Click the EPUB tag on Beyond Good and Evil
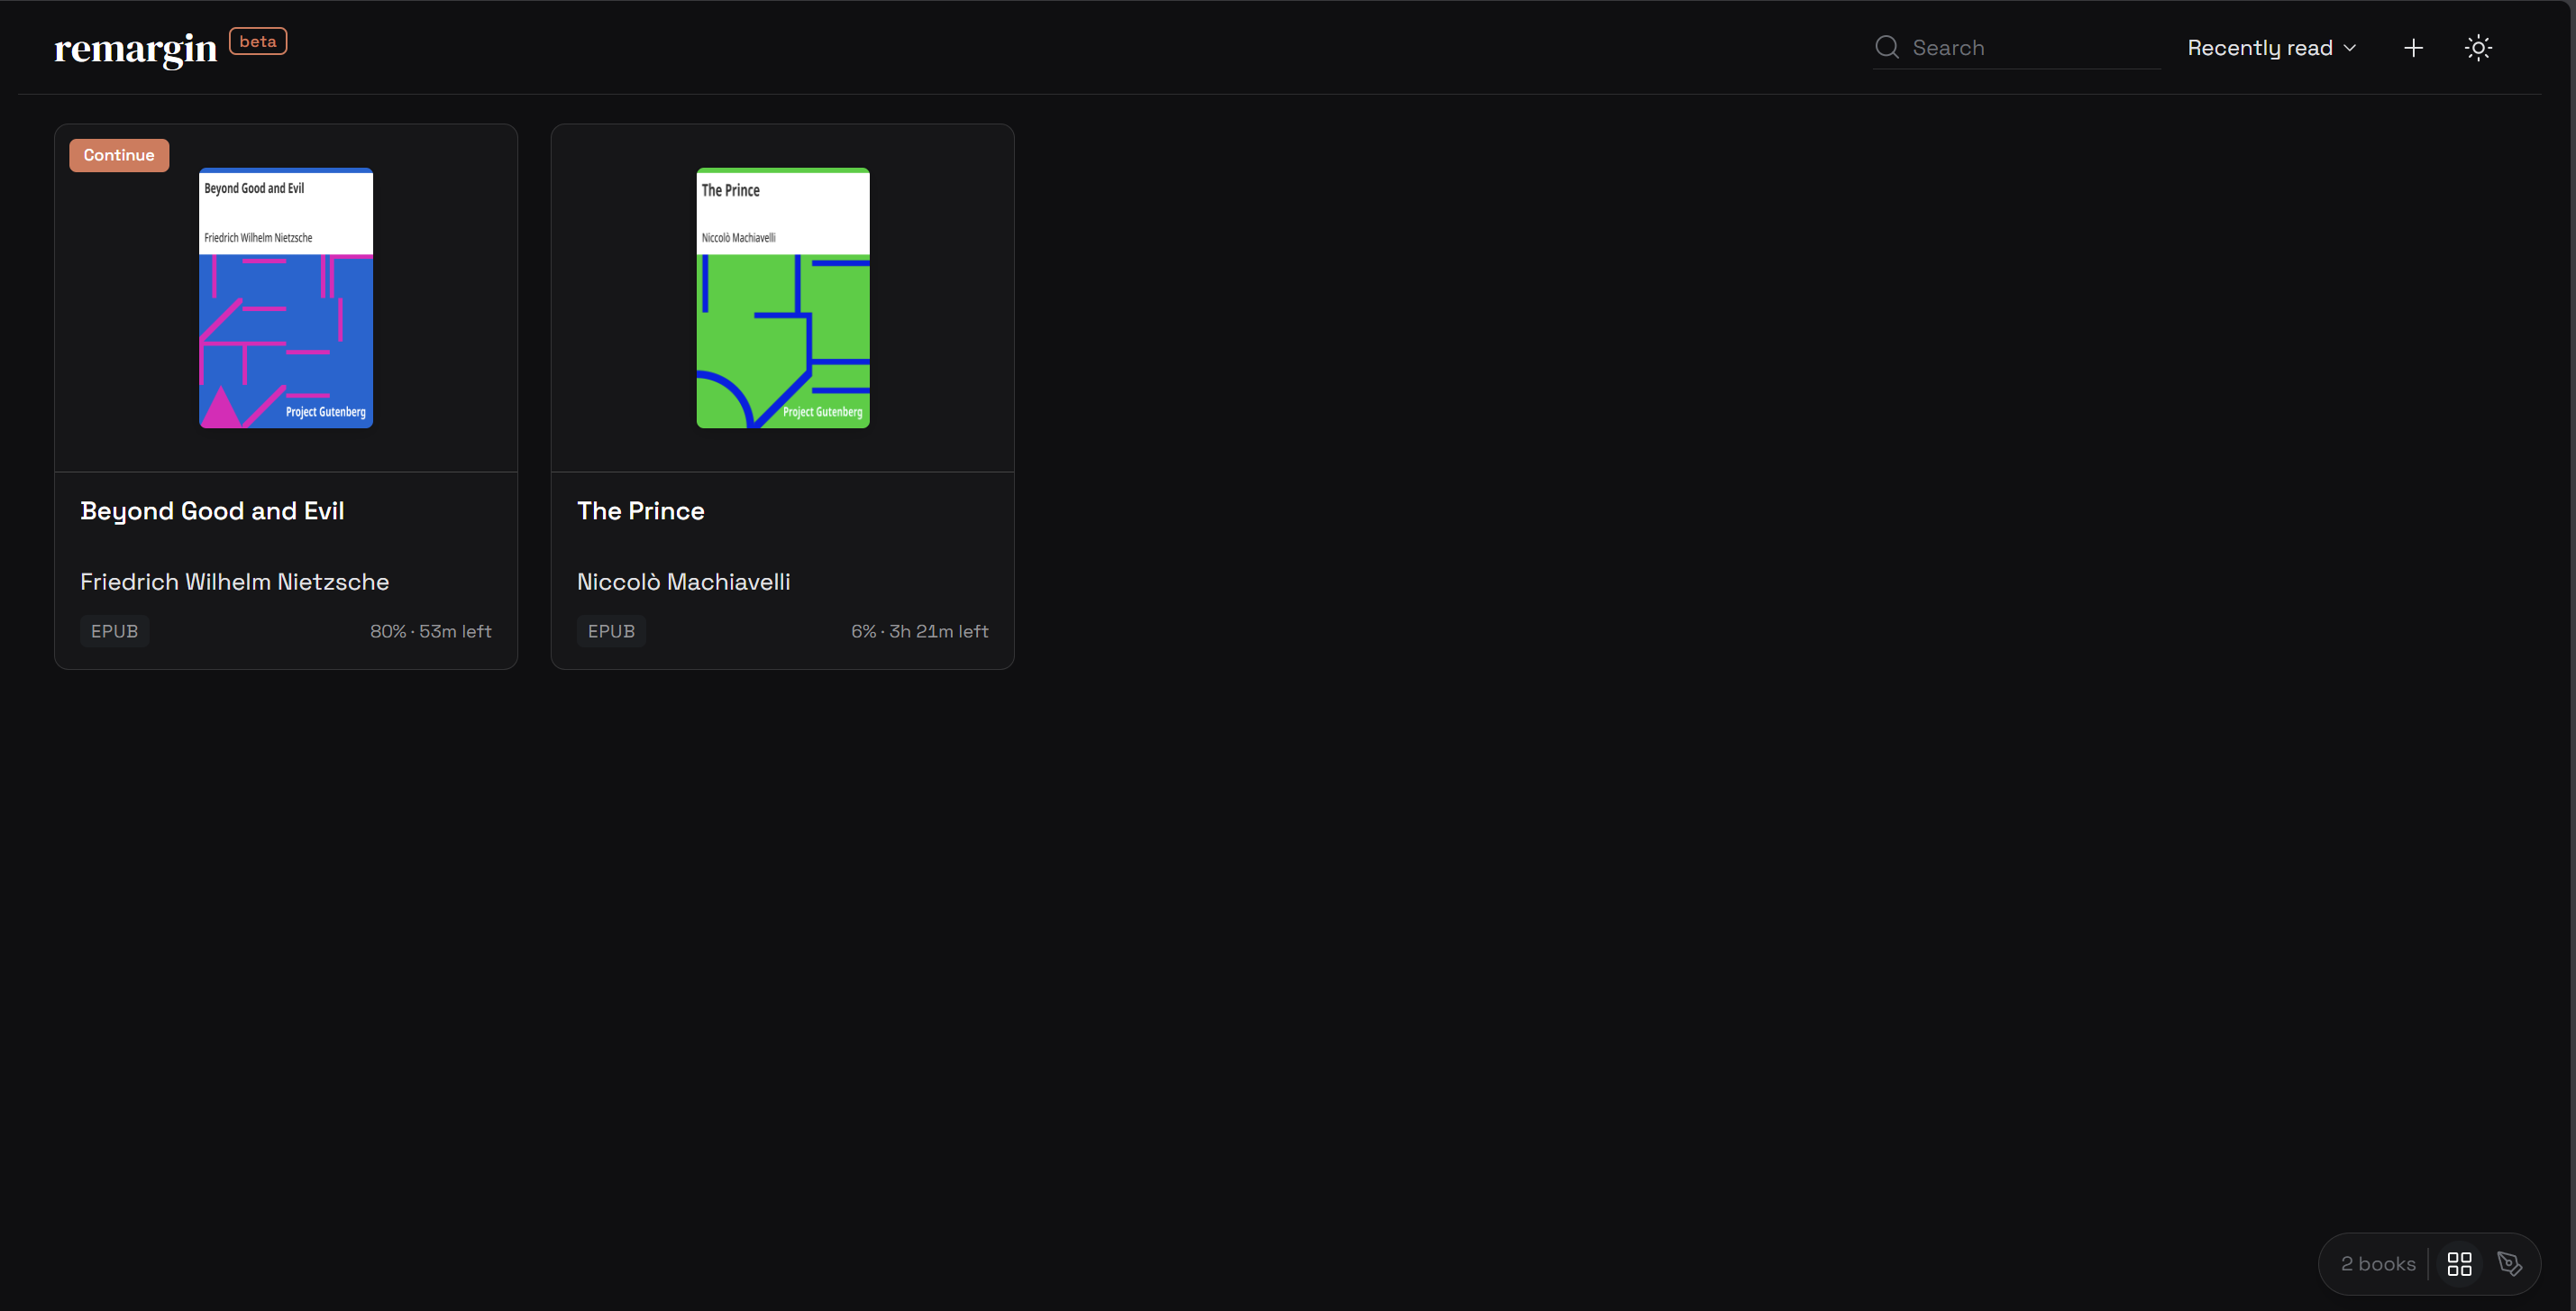This screenshot has width=2576, height=1311. point(114,631)
